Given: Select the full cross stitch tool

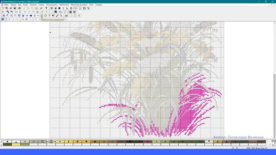Looking at the screenshot, I should [3, 15].
